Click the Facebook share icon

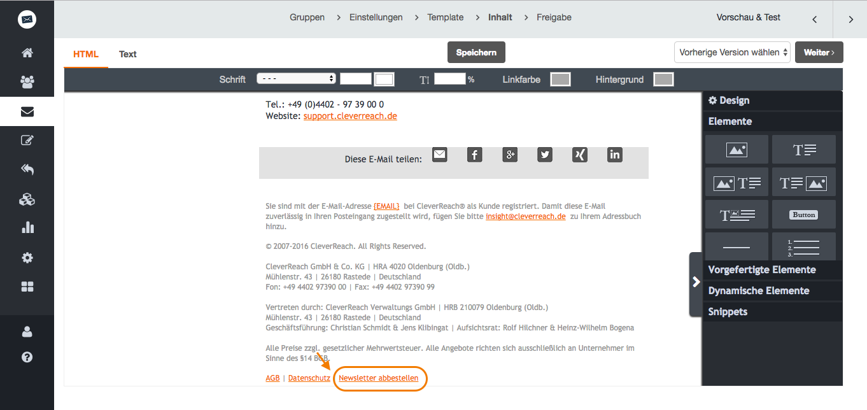(475, 155)
